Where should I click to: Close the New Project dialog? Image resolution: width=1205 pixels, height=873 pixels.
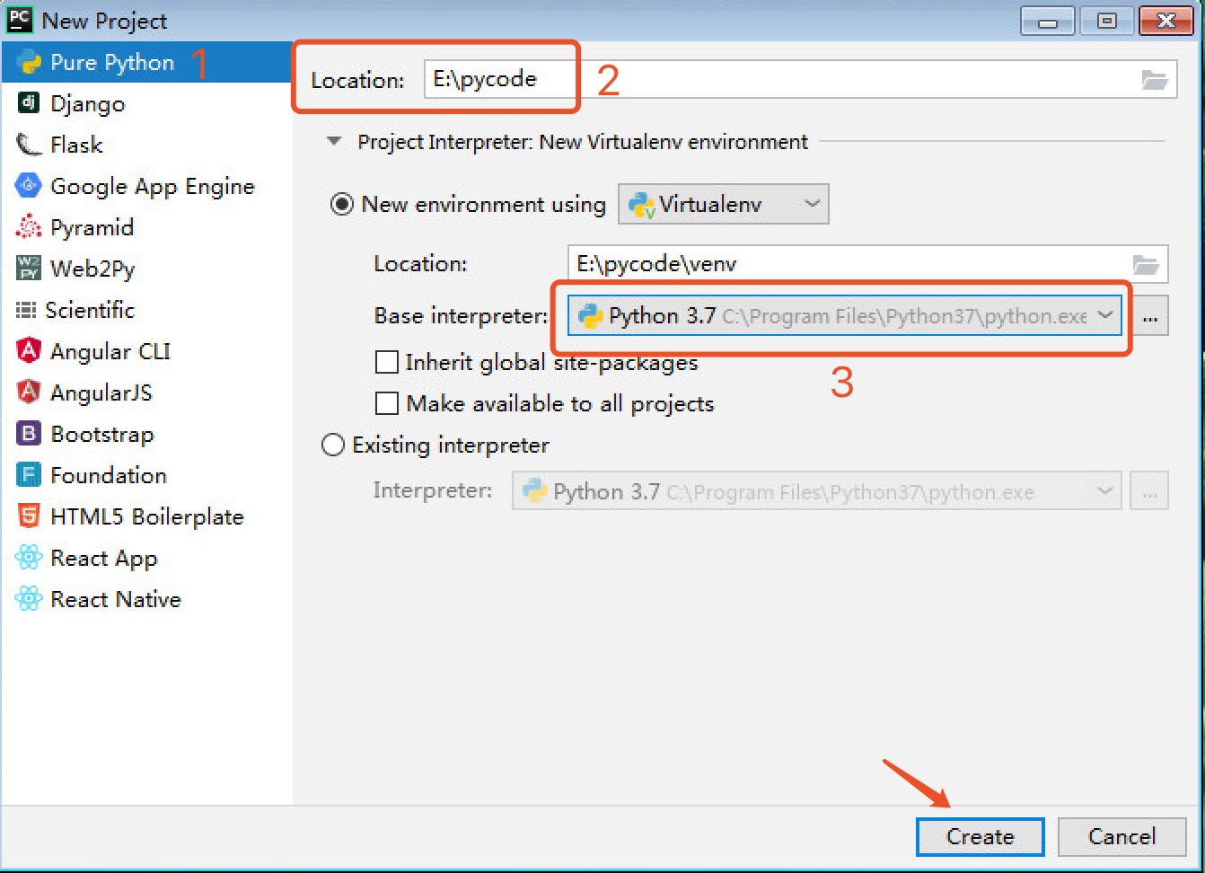click(1165, 20)
